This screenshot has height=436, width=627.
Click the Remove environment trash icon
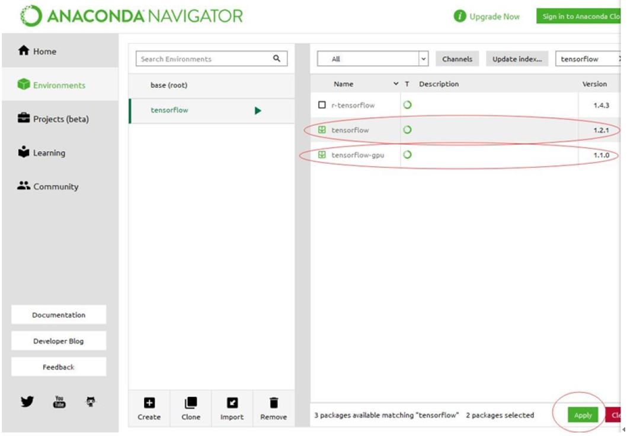[274, 403]
